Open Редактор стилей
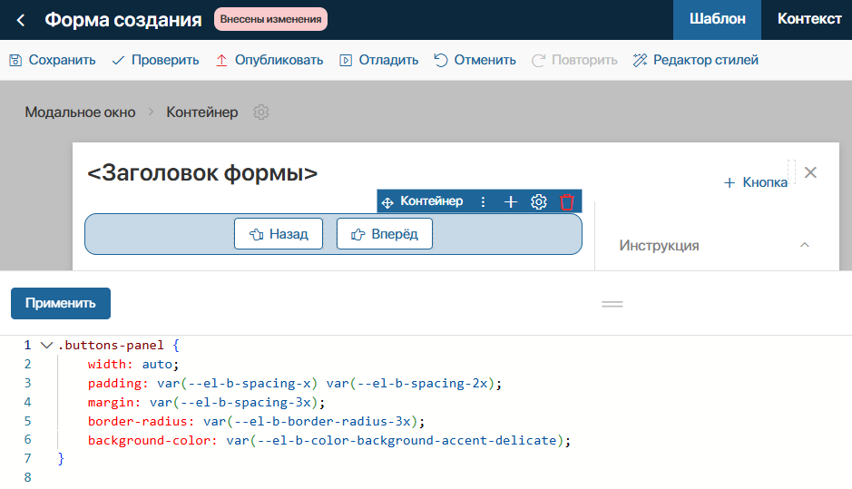 [x=696, y=60]
